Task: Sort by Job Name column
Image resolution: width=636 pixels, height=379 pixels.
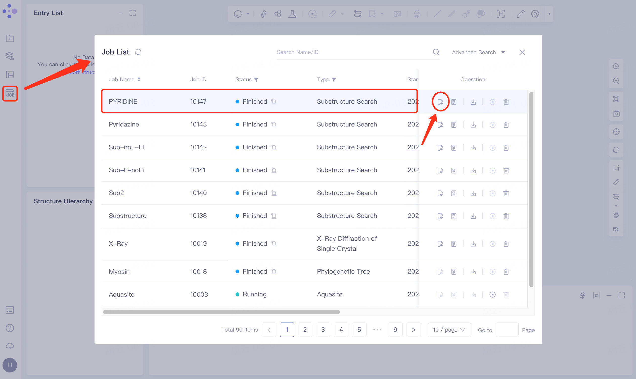Action: coord(139,79)
